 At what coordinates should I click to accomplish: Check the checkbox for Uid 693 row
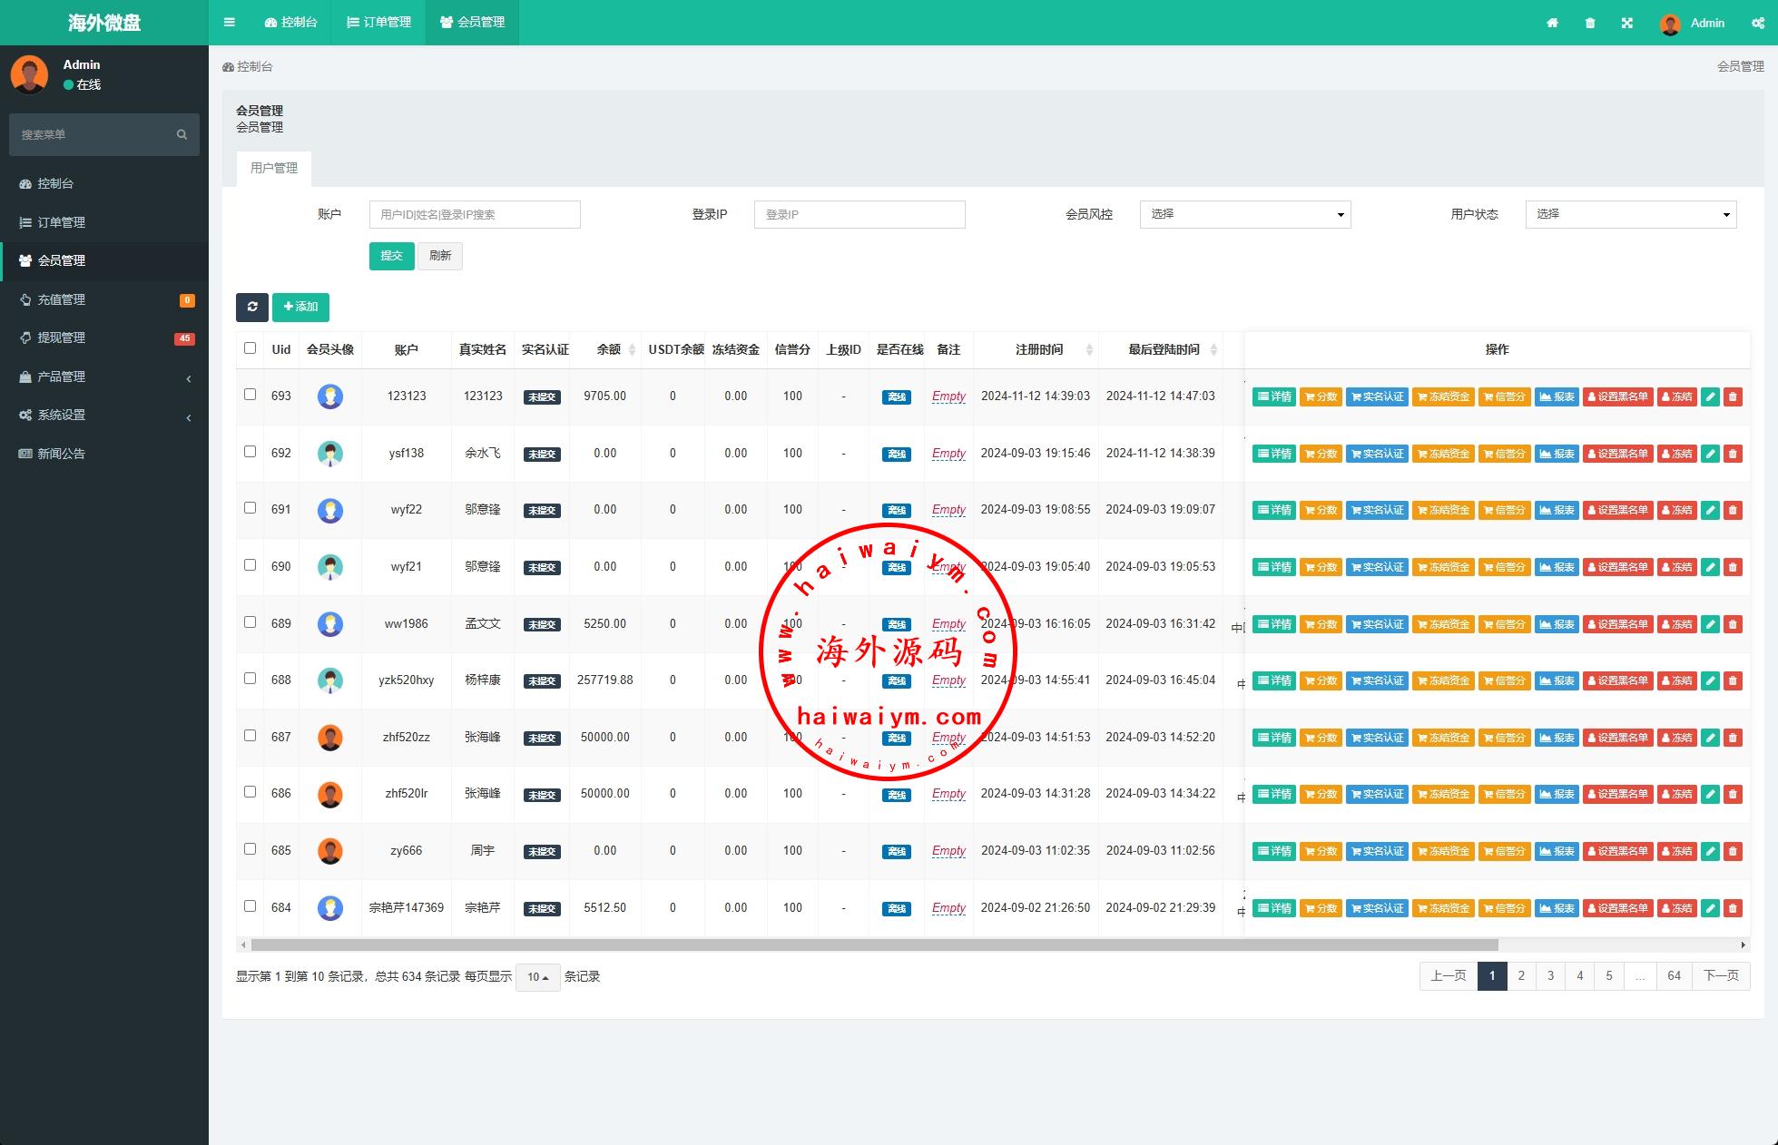click(x=250, y=395)
